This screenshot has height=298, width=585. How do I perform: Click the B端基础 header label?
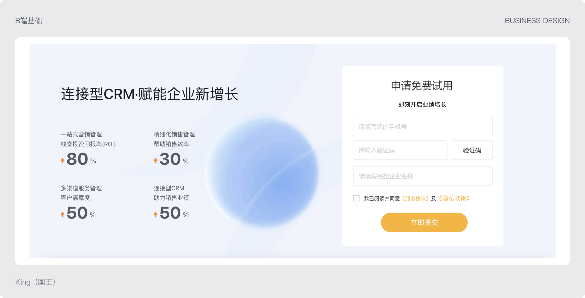coord(29,21)
